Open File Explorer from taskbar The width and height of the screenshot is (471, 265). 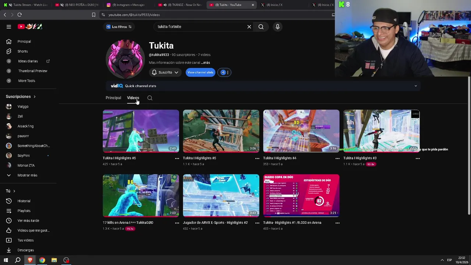[54, 260]
